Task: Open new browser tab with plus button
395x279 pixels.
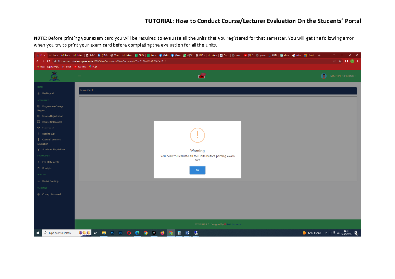Action: pos(319,55)
